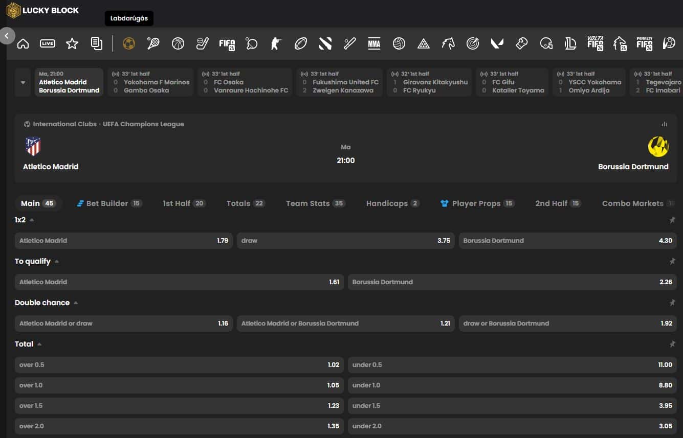Select Atletico Madrid or draw 1.16
The height and width of the screenshot is (438, 683).
(x=124, y=323)
